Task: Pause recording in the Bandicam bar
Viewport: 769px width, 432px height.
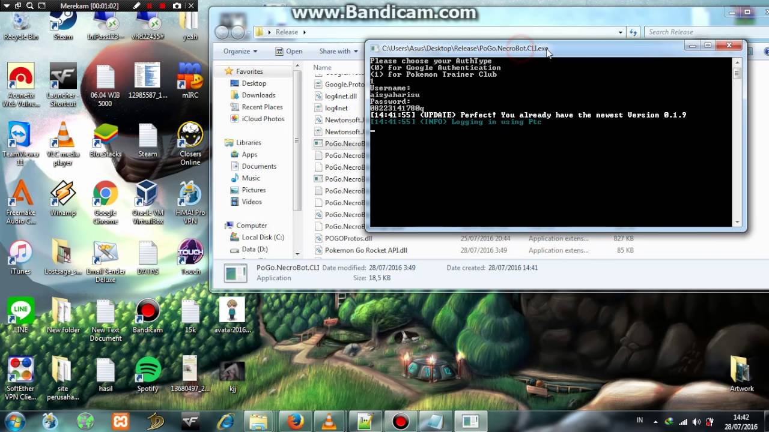Action: click(150, 6)
